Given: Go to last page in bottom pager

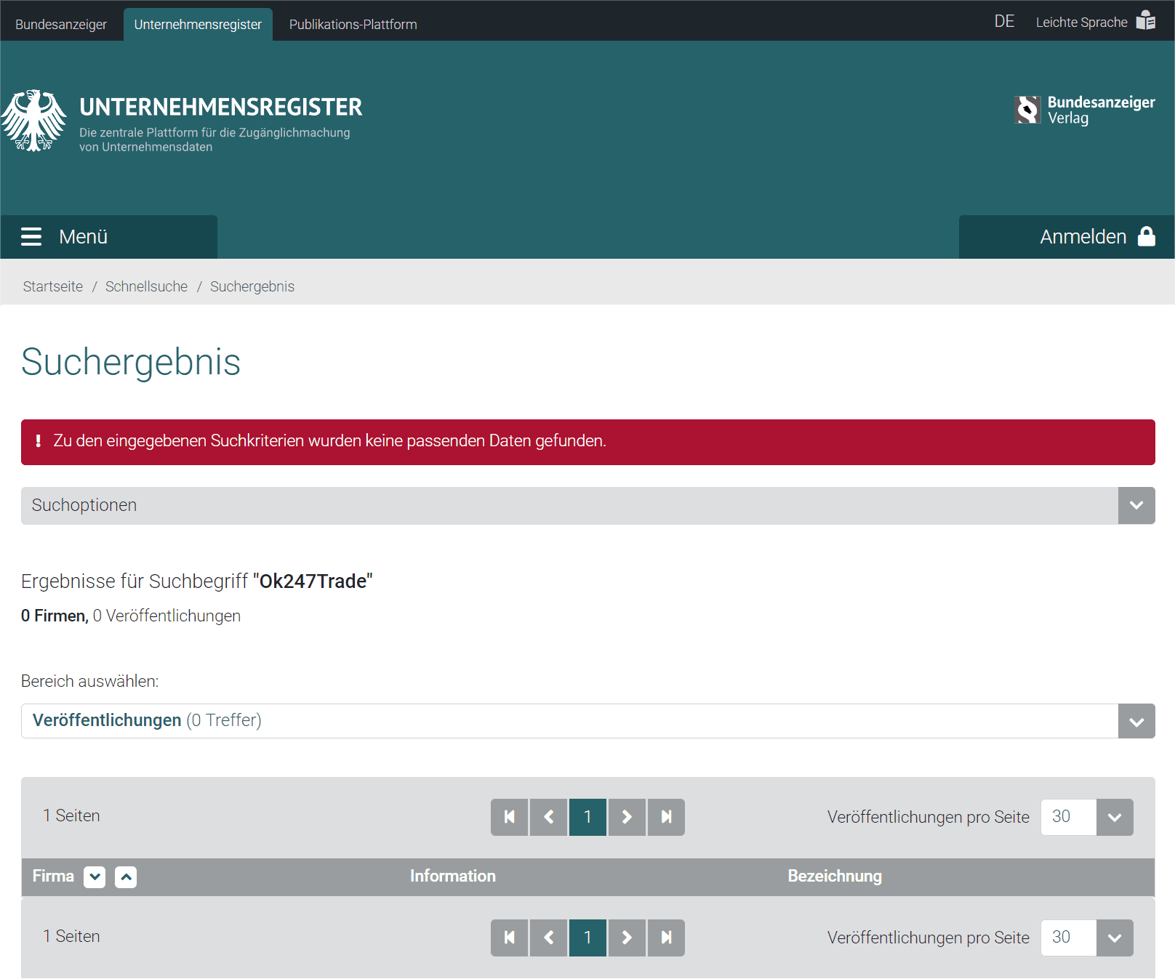Looking at the screenshot, I should pyautogui.click(x=666, y=938).
